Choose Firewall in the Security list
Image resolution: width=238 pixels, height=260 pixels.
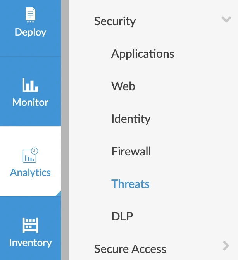tap(131, 151)
